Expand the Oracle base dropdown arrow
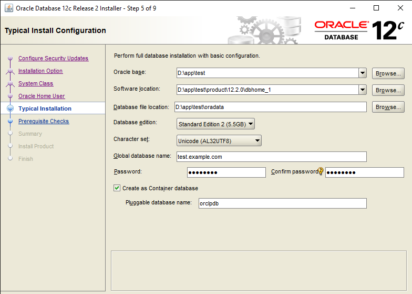 tap(363, 73)
